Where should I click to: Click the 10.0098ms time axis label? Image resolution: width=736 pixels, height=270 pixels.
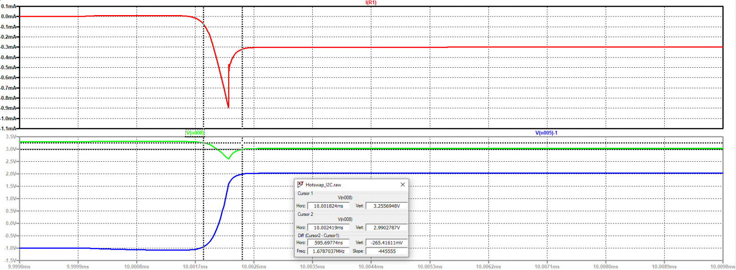723,266
